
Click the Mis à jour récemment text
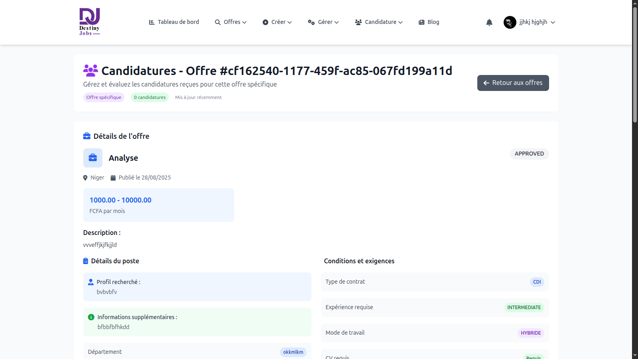(198, 97)
